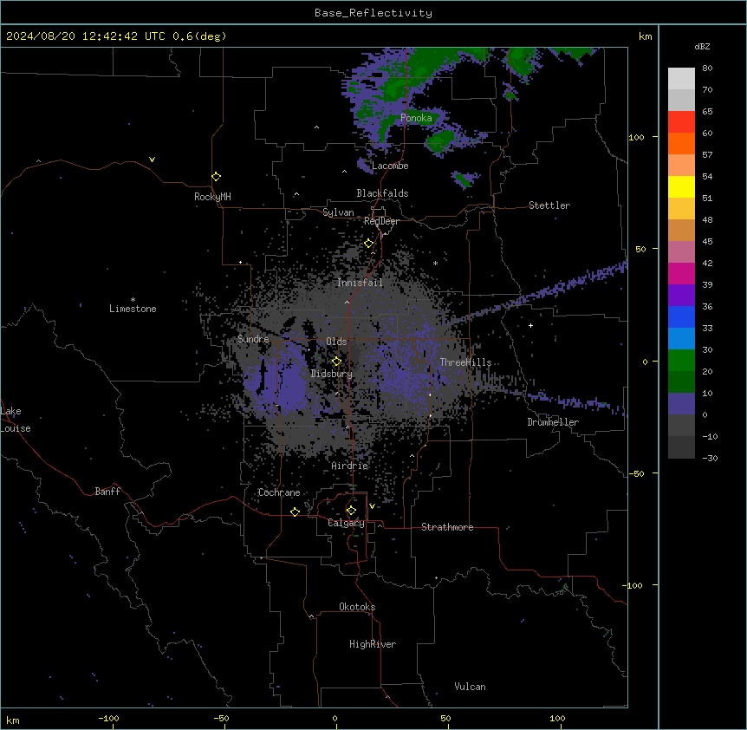This screenshot has width=747, height=730.
Task: Click the Lake Louise label at left edge
Action: 15,420
